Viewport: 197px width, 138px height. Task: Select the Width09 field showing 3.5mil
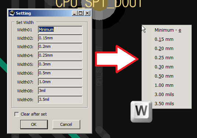point(60,99)
